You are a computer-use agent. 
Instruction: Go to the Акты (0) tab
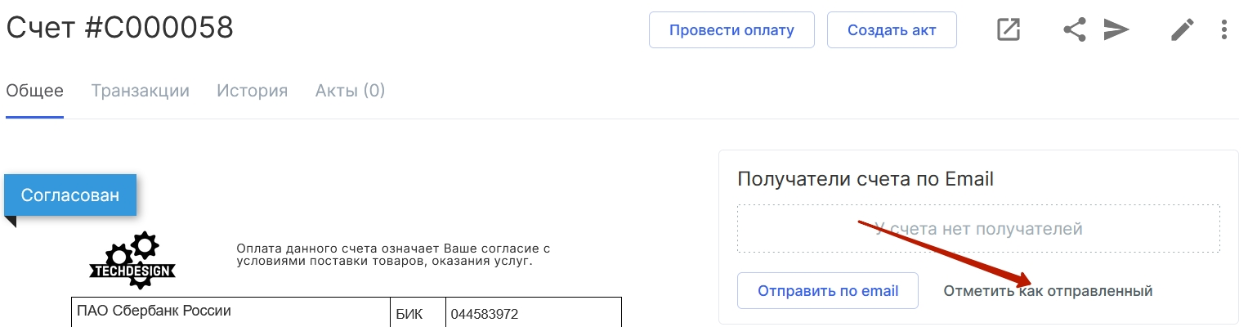(350, 91)
